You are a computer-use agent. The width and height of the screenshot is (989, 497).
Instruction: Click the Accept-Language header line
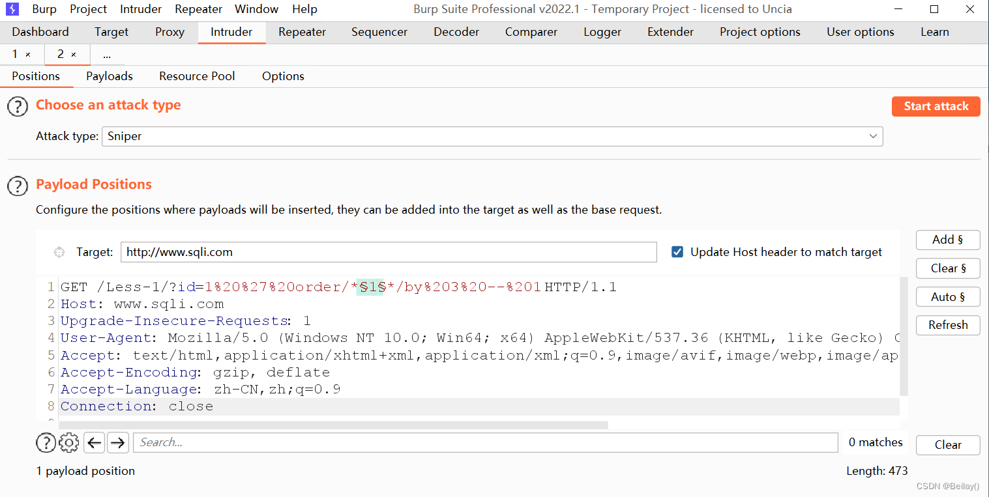point(201,390)
